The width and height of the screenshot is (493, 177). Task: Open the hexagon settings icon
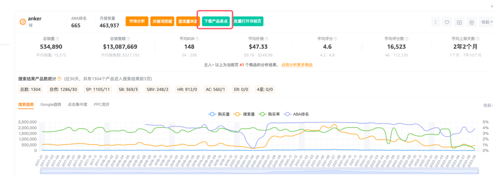(x=471, y=22)
